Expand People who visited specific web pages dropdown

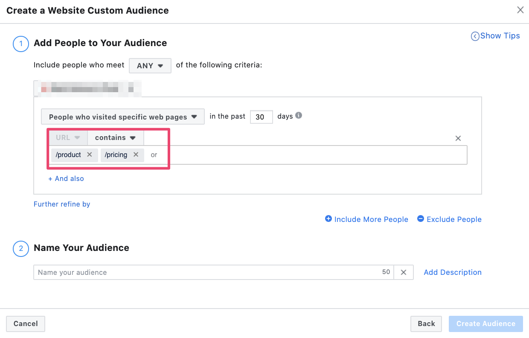123,117
